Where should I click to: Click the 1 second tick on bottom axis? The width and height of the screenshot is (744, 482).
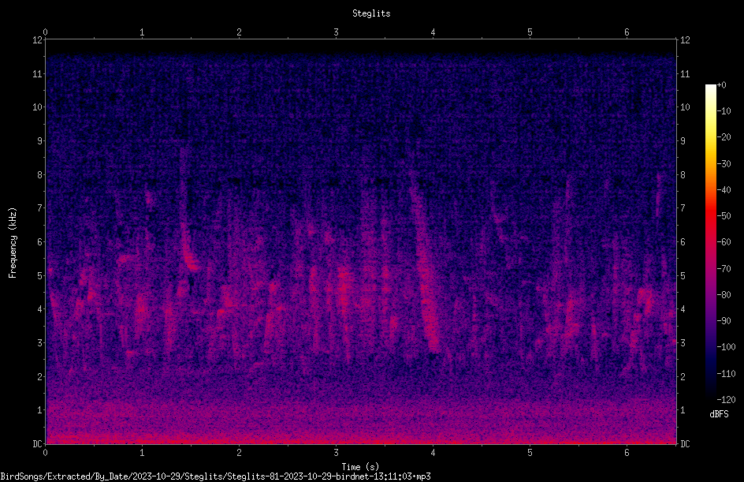tap(142, 453)
